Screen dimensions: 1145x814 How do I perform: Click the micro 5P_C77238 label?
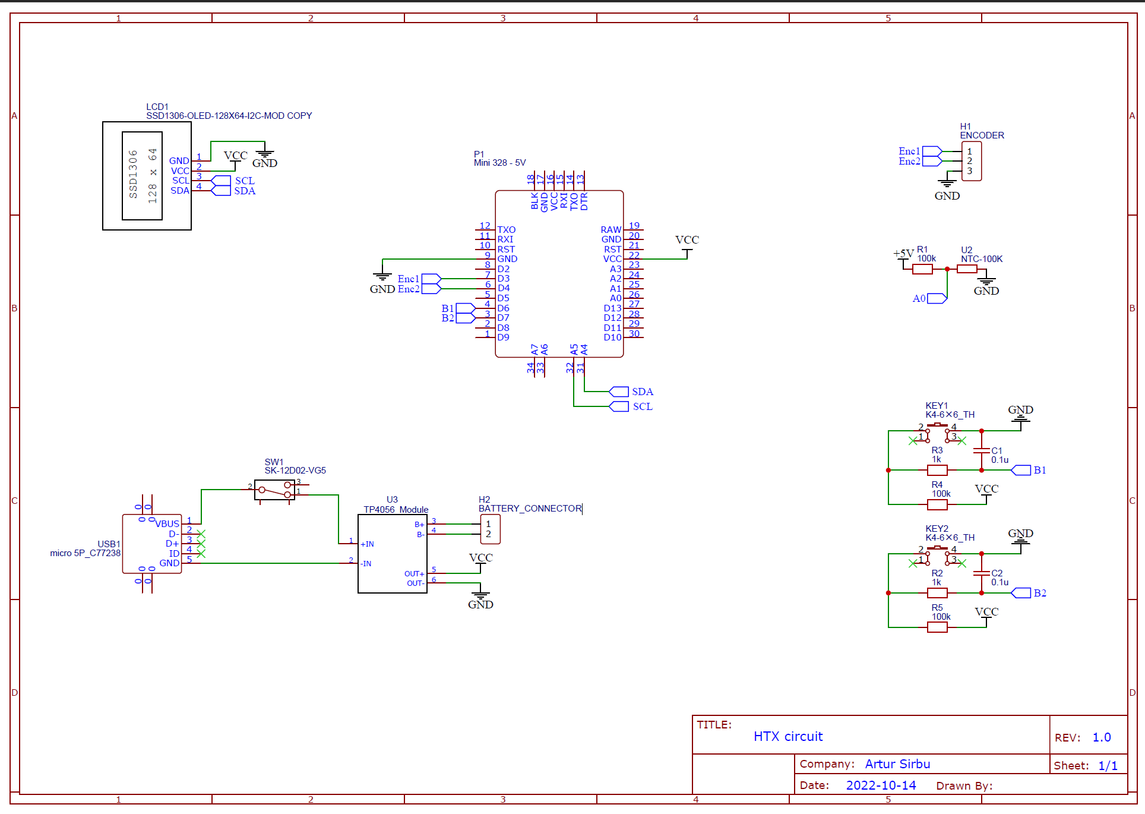click(x=85, y=553)
